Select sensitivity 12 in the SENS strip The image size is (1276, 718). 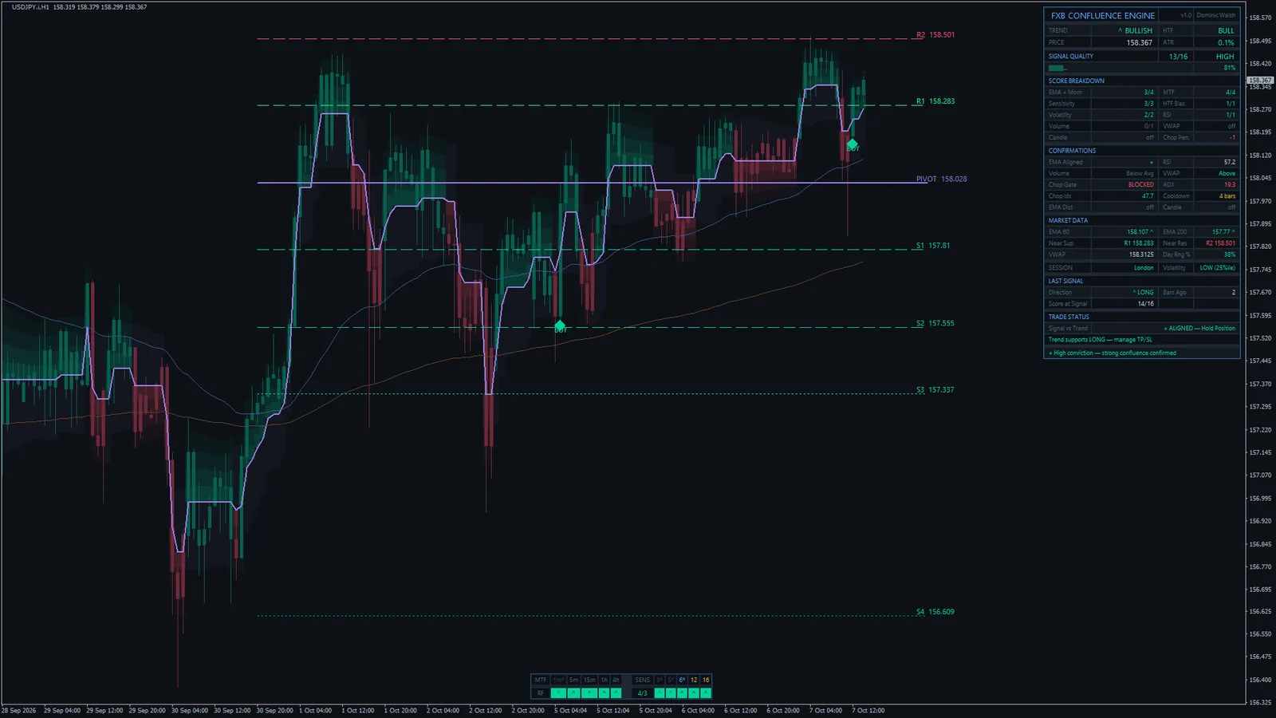[694, 680]
